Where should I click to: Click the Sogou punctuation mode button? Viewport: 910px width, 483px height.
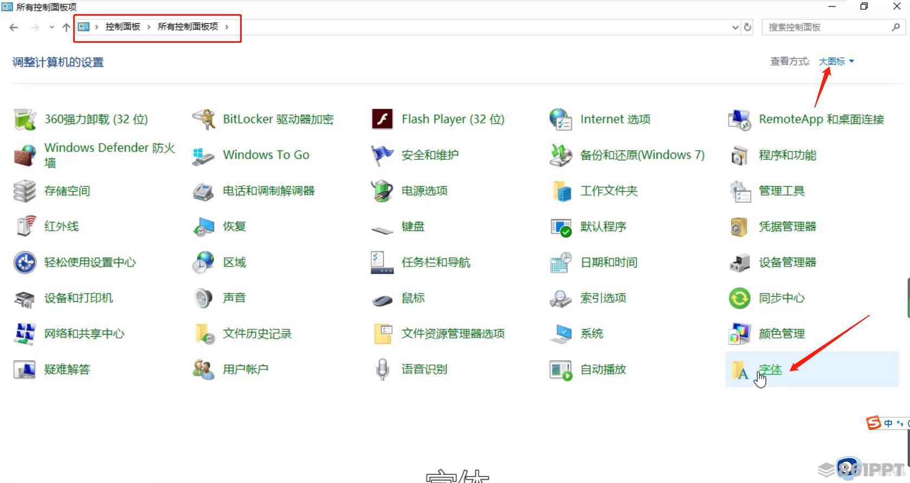[x=900, y=423]
